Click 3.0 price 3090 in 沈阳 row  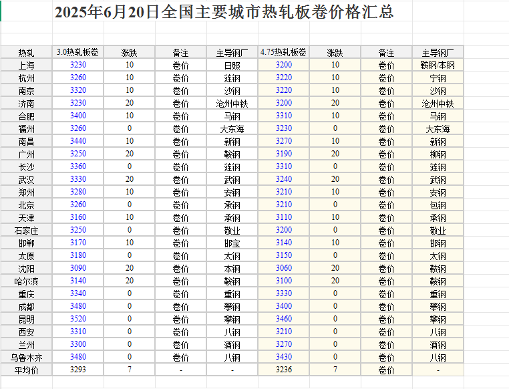[78, 268]
